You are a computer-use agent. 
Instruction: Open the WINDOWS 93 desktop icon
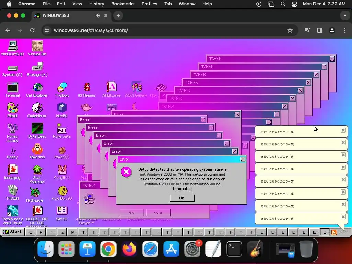pyautogui.click(x=13, y=48)
